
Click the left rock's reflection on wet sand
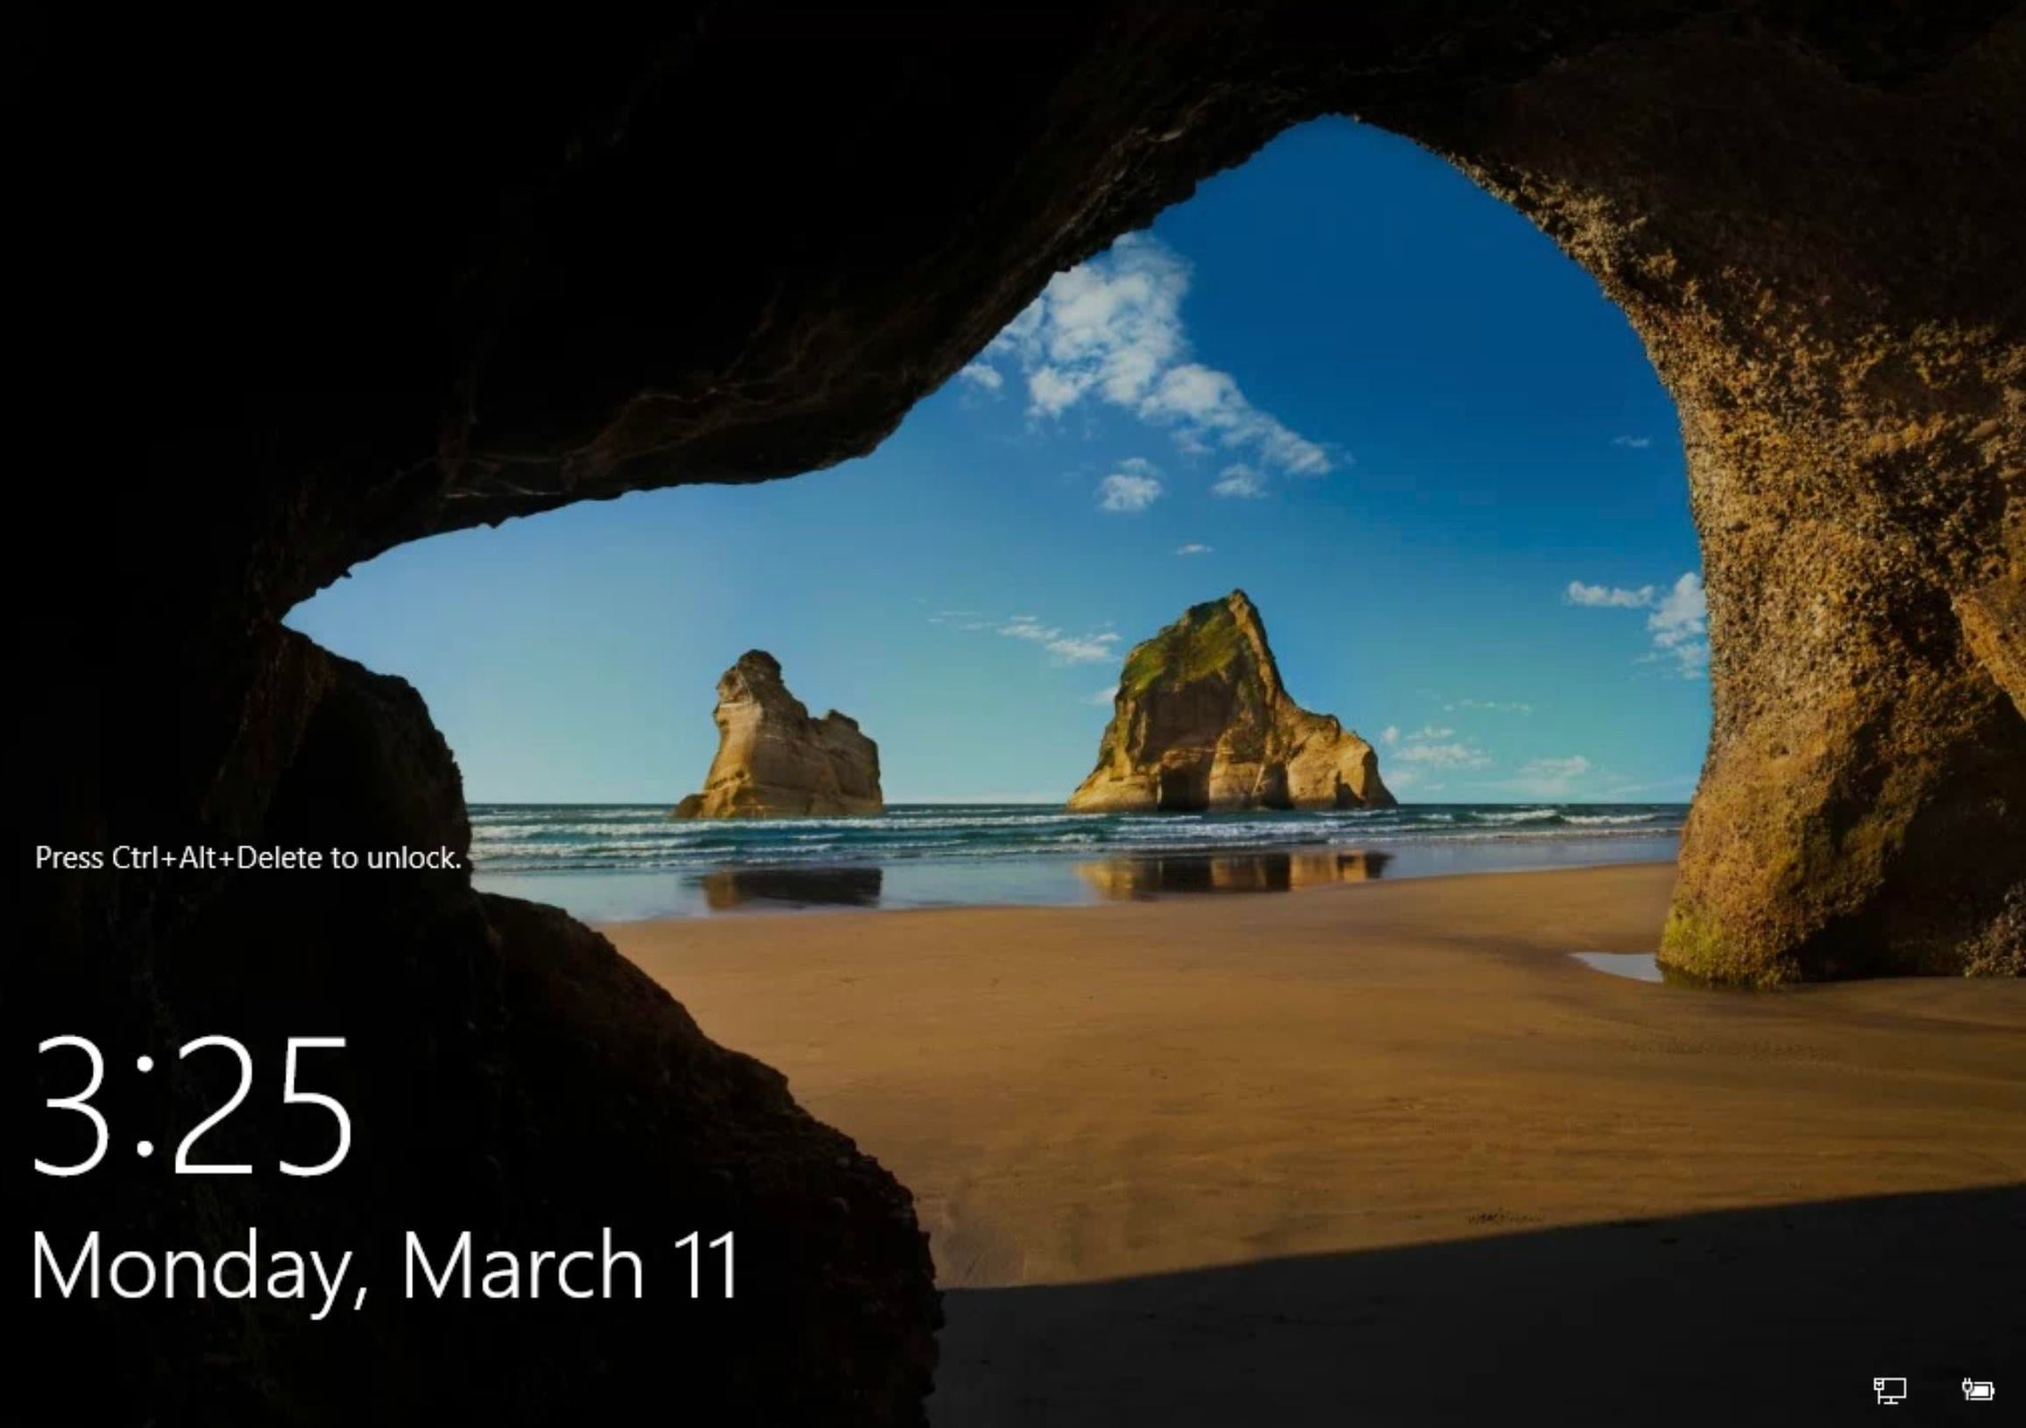point(790,885)
